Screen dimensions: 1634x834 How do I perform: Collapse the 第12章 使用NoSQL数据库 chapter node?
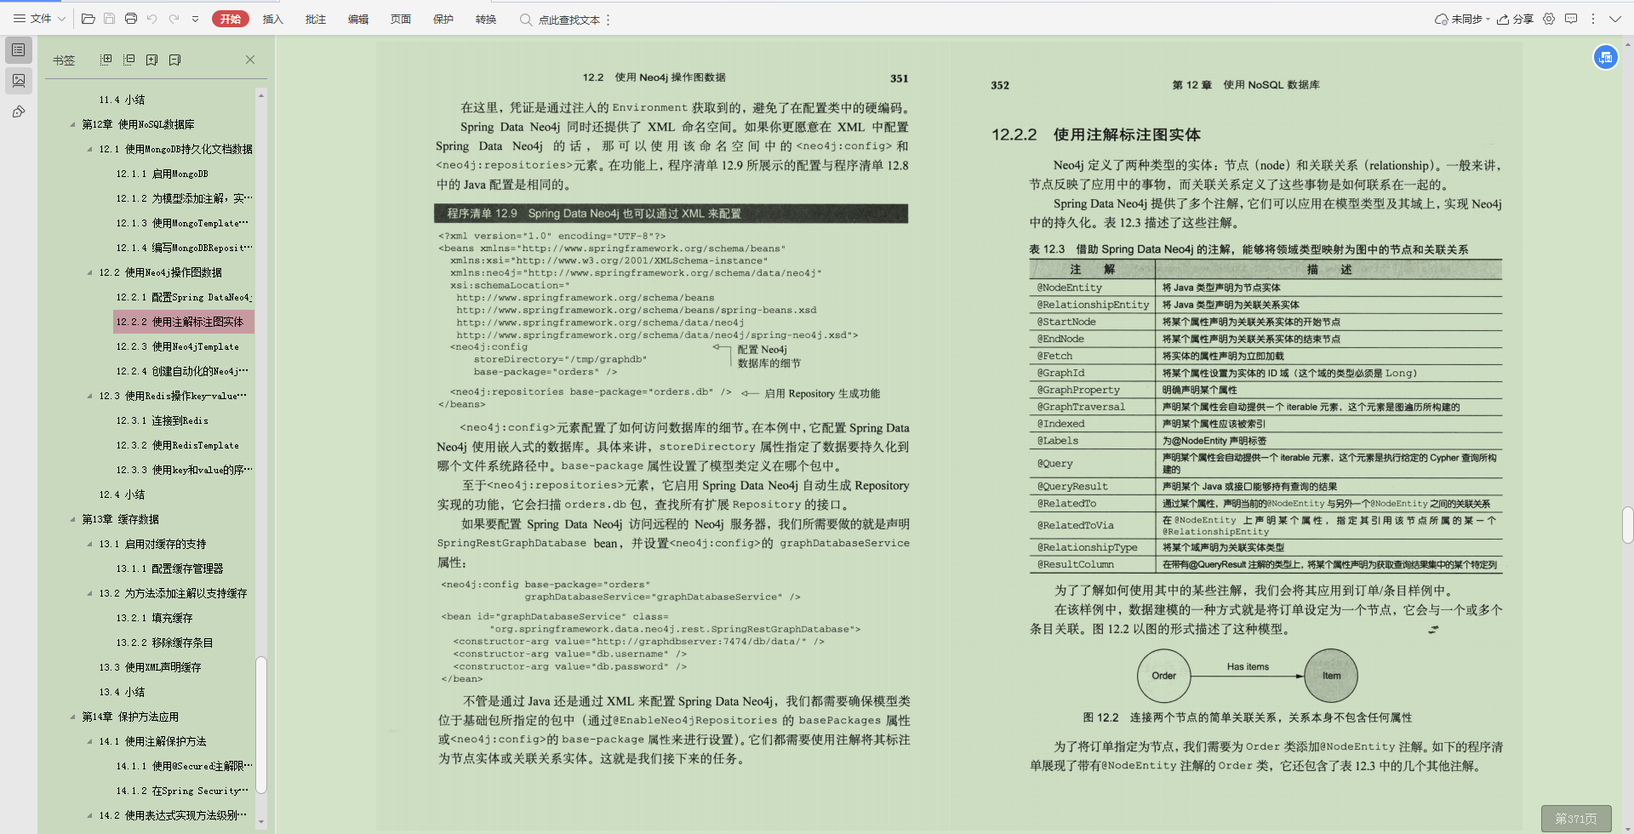click(x=73, y=123)
